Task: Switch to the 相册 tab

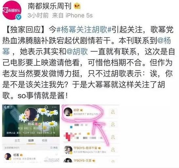Action: tap(45, 140)
